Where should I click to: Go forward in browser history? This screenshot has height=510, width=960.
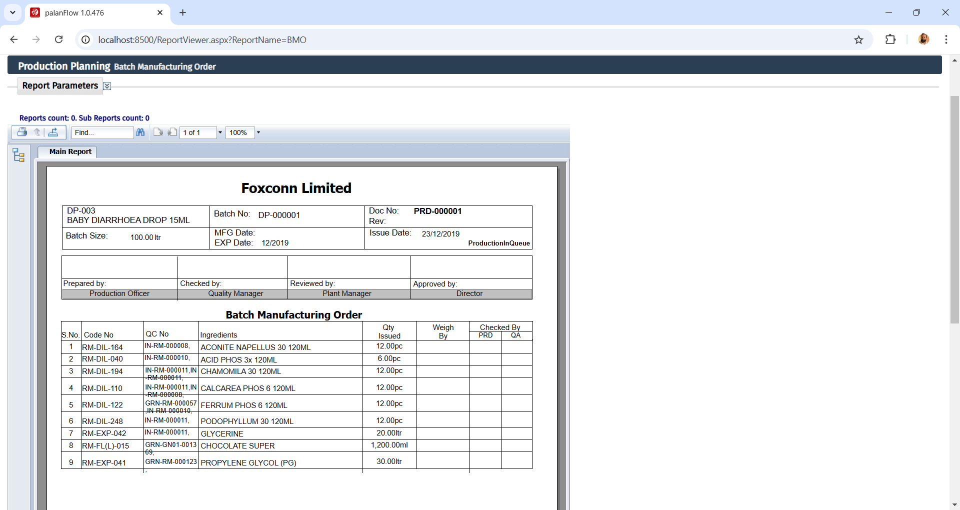[x=36, y=39]
